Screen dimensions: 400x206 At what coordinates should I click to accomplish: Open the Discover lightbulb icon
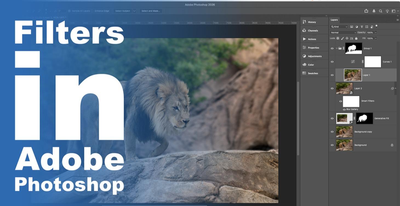click(x=387, y=11)
